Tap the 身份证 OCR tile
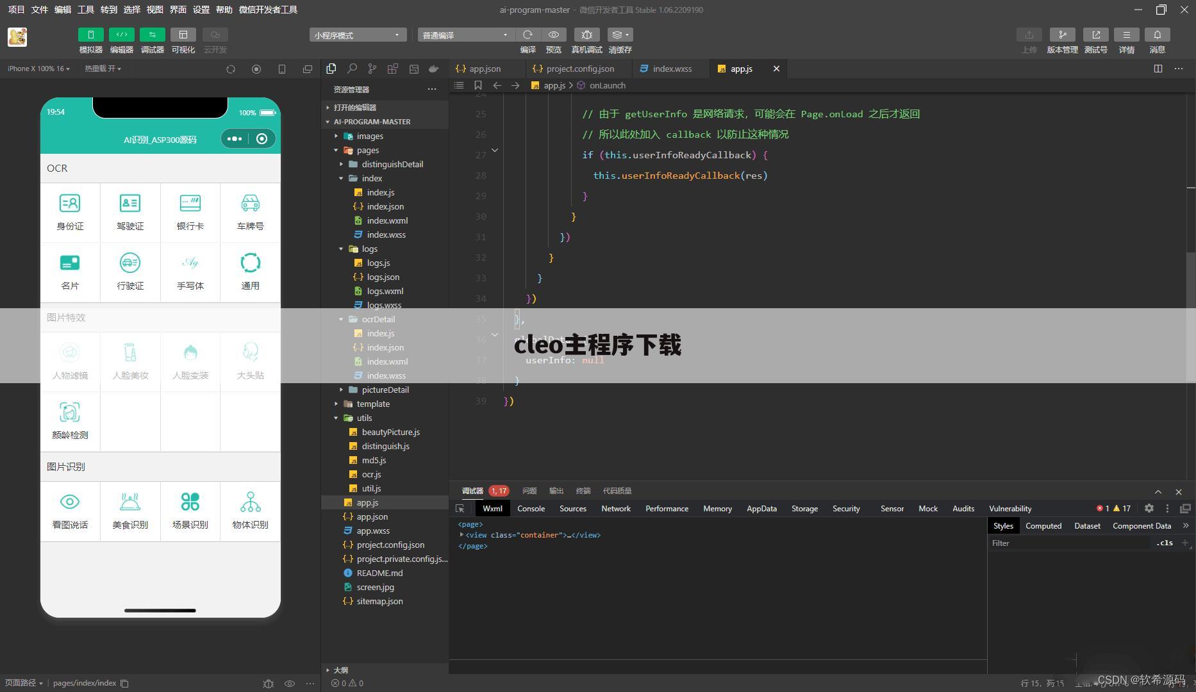The height and width of the screenshot is (692, 1196). click(70, 213)
